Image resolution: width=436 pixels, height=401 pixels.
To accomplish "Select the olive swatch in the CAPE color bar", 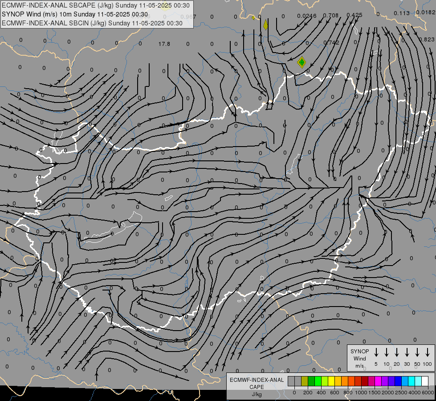I will 305,381.
